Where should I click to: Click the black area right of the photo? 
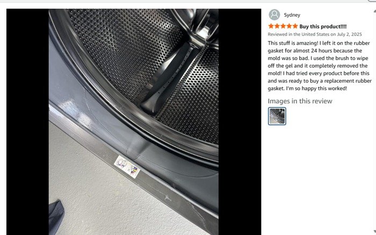coord(240,122)
